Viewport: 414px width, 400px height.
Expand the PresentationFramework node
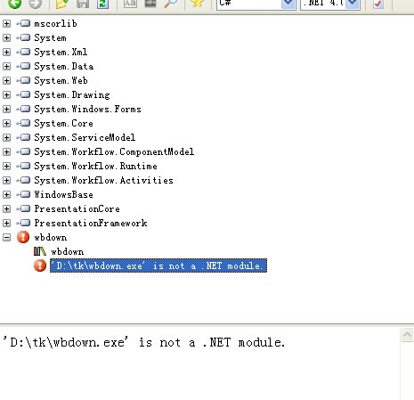(6, 223)
